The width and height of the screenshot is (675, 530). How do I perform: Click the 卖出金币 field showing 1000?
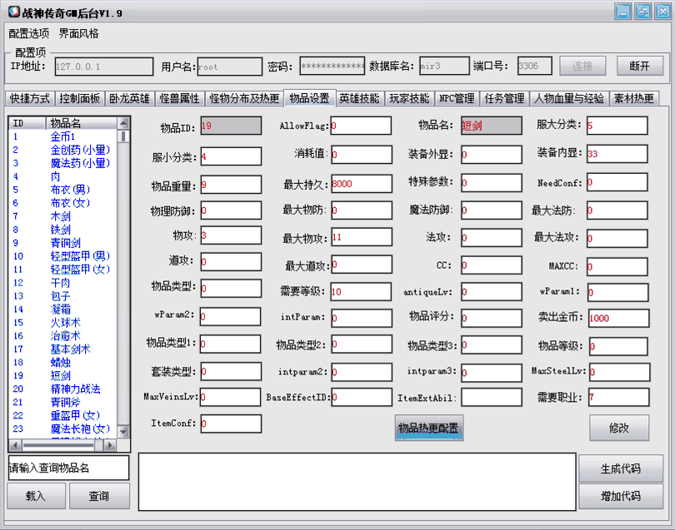coord(618,318)
